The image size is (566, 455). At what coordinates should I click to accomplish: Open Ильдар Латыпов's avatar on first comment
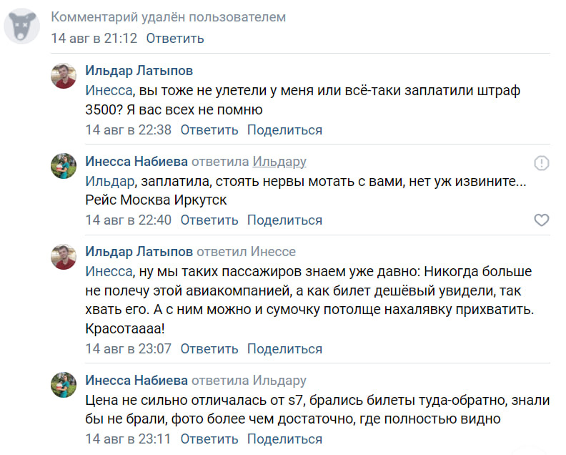point(64,76)
